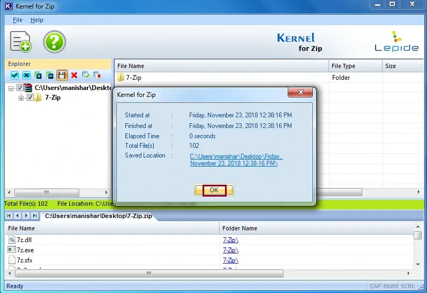This screenshot has height=293, width=427.
Task: Click the Total File(s) value 102 in dialog
Action: (x=194, y=146)
